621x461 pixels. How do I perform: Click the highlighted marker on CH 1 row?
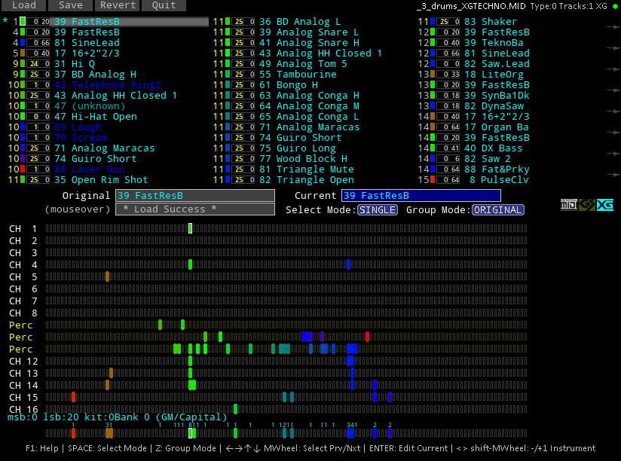coord(191,228)
